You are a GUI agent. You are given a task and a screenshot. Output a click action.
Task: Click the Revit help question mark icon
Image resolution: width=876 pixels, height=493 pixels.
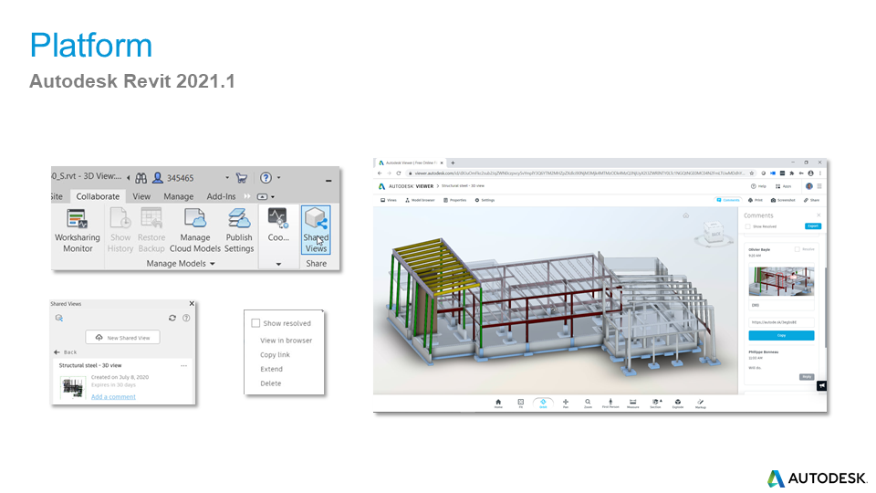click(266, 178)
